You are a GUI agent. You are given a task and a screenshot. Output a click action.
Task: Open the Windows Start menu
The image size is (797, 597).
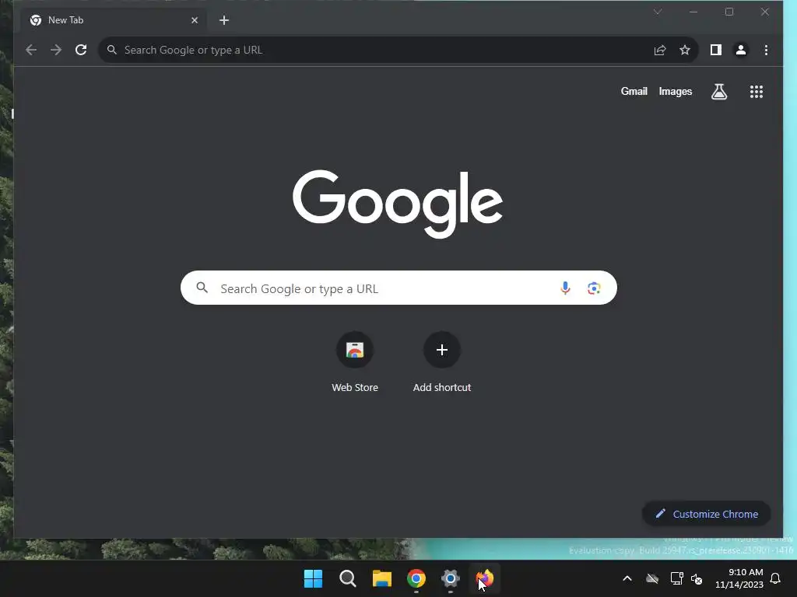click(313, 578)
